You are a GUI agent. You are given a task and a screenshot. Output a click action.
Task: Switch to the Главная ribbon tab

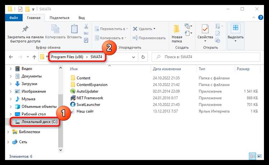(34, 18)
